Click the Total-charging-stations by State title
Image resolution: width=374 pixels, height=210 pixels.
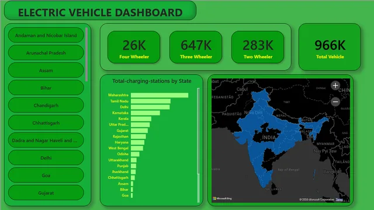(x=152, y=81)
